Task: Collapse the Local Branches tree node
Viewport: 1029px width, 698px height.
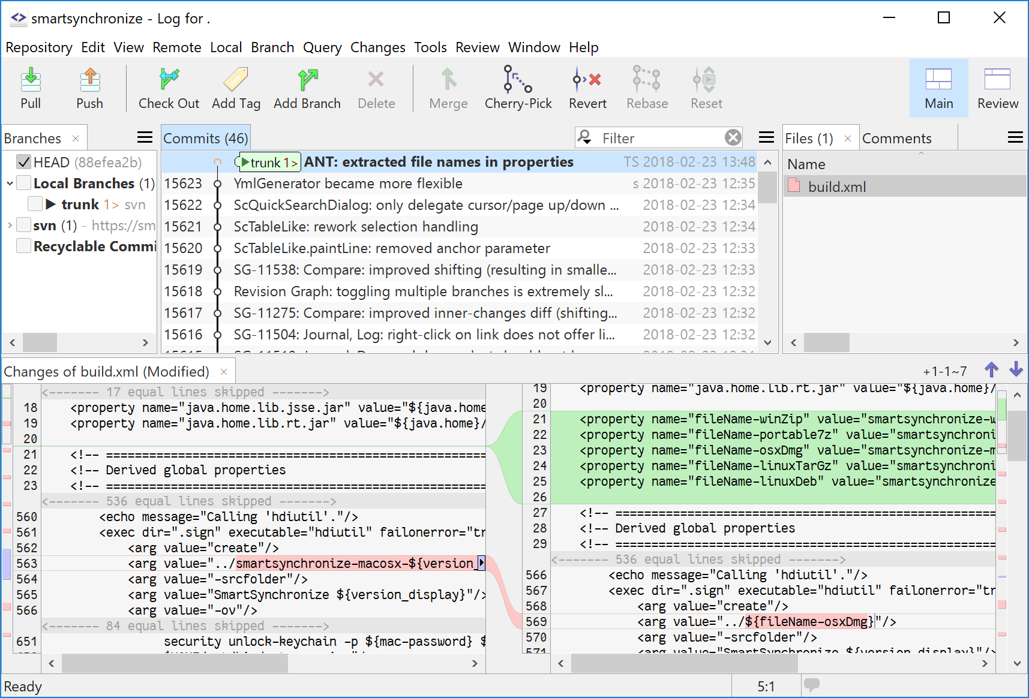Action: coord(10,183)
